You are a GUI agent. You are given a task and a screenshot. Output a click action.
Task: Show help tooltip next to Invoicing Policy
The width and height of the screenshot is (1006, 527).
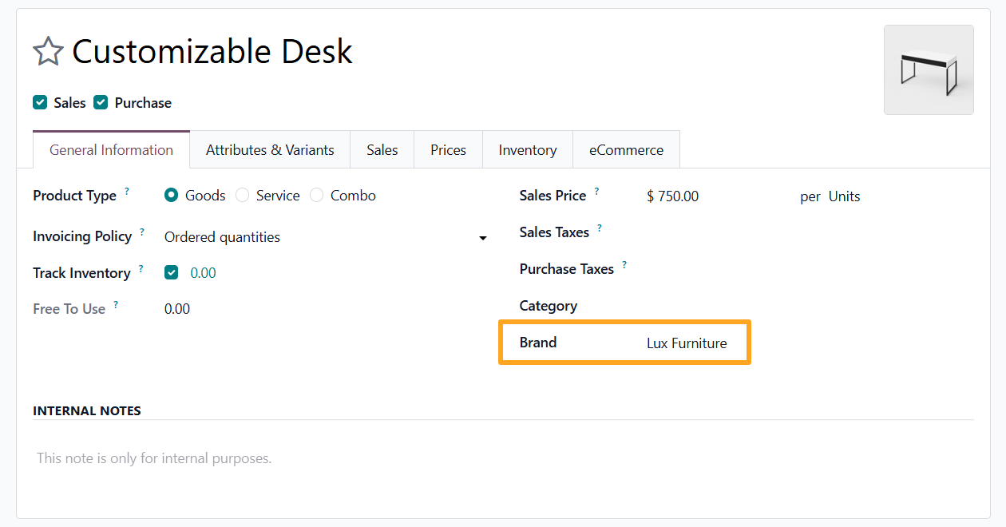point(142,232)
